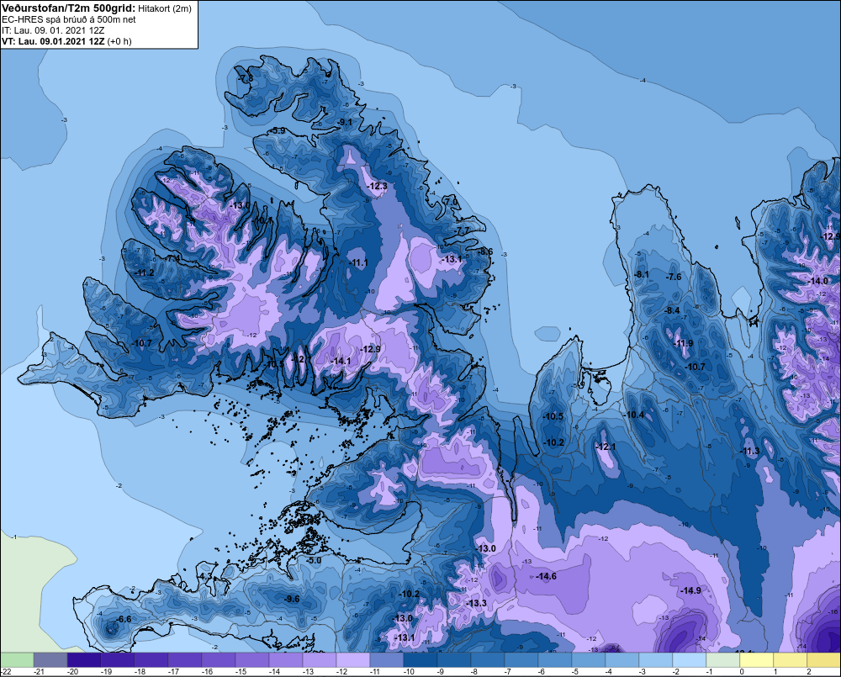The height and width of the screenshot is (677, 841).
Task: Select the -9 legend label
Action: point(441,672)
